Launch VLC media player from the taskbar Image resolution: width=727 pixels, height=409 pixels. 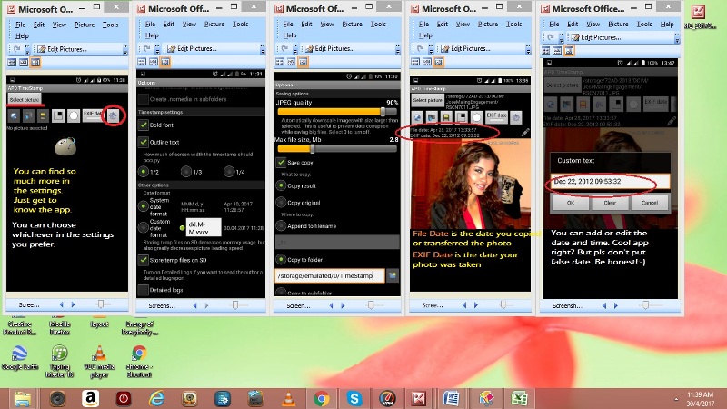coord(288,398)
